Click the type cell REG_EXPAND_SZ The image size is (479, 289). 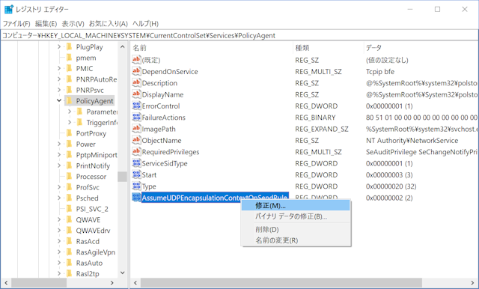click(321, 129)
